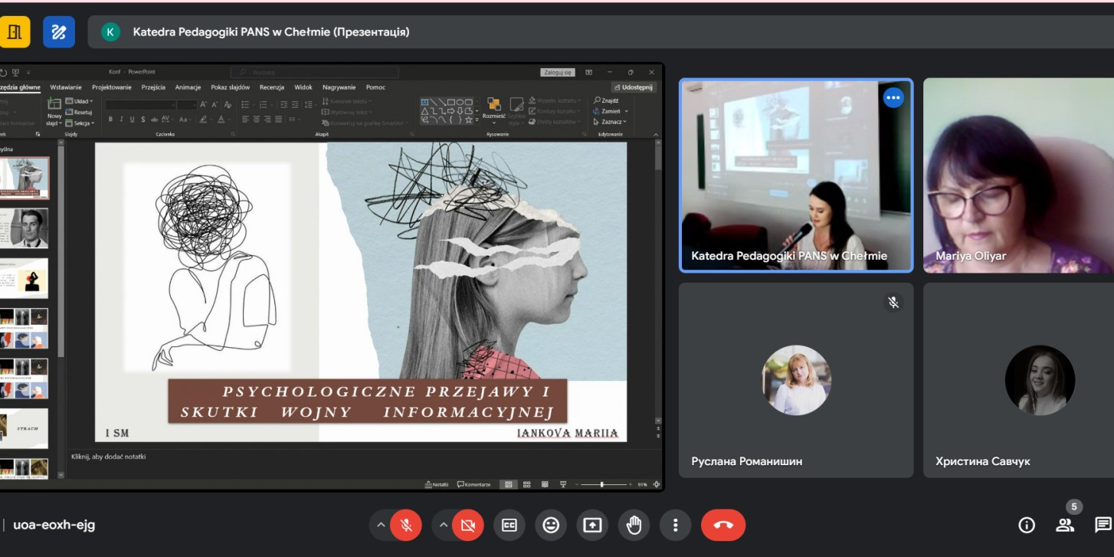Open three-dot more options in bottom bar
1114x557 pixels.
coord(675,525)
